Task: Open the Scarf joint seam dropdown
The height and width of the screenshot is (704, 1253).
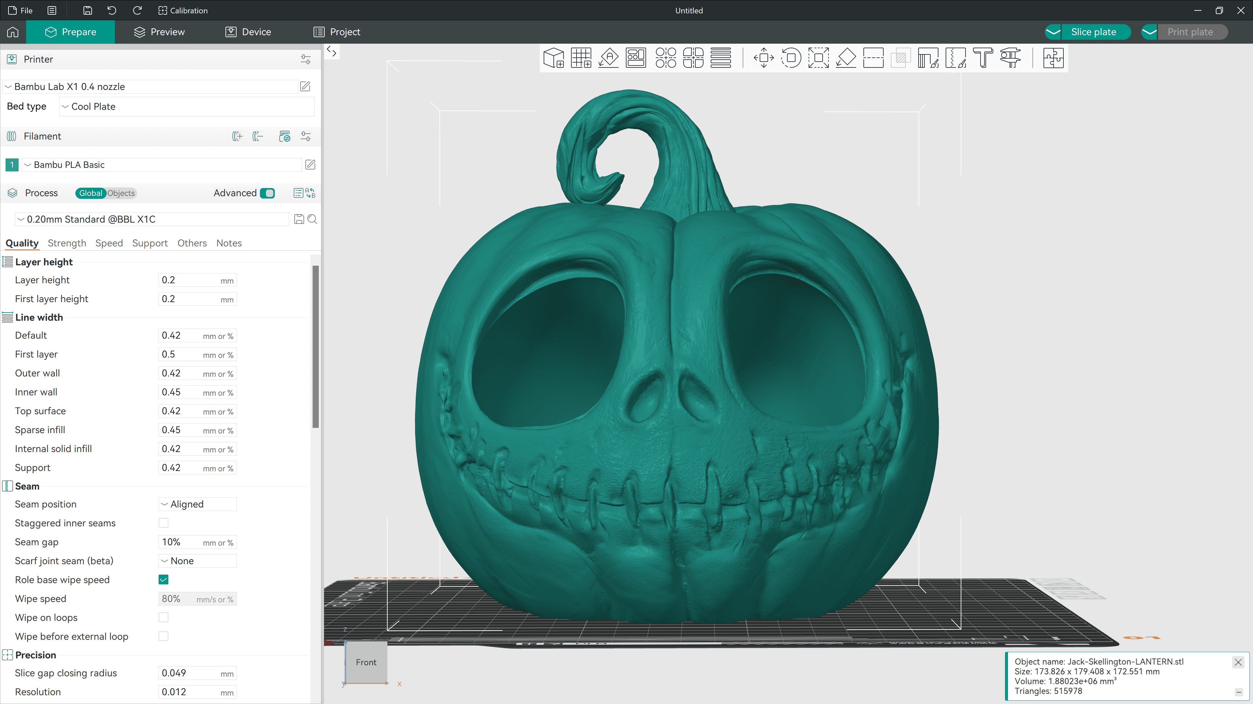Action: tap(197, 561)
